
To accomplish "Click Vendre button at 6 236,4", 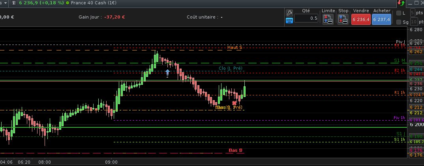I will click(361, 19).
